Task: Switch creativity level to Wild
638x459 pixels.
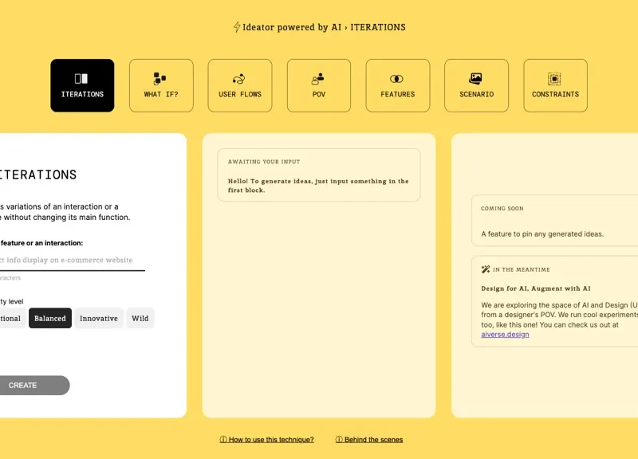Action: (x=140, y=318)
